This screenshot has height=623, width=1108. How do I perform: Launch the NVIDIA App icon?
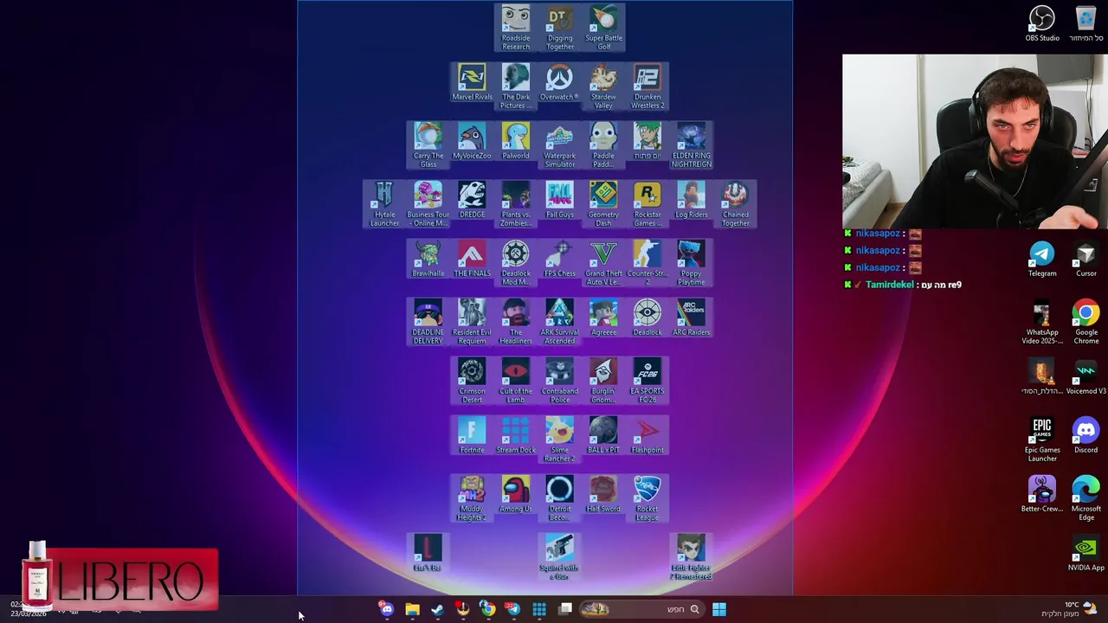coord(1085,554)
